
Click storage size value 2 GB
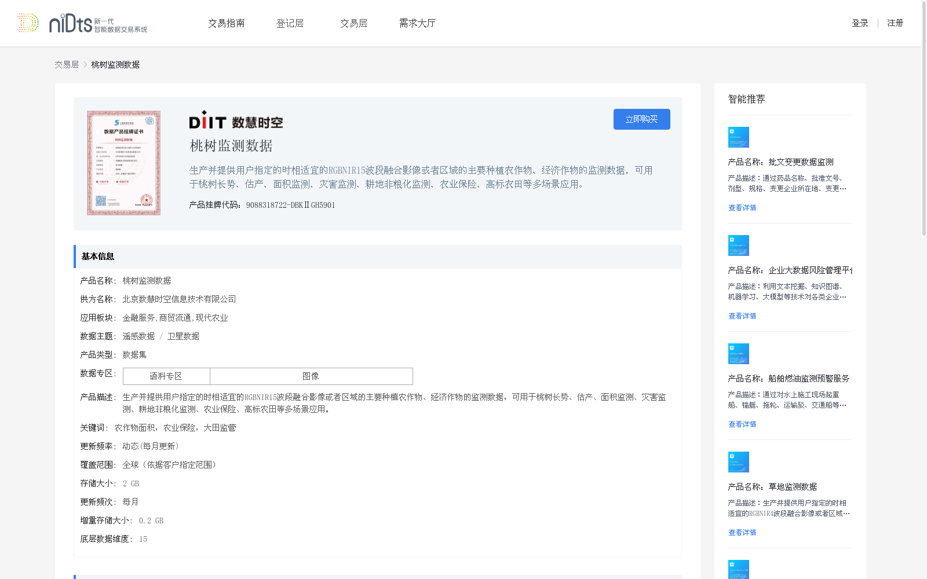[130, 483]
